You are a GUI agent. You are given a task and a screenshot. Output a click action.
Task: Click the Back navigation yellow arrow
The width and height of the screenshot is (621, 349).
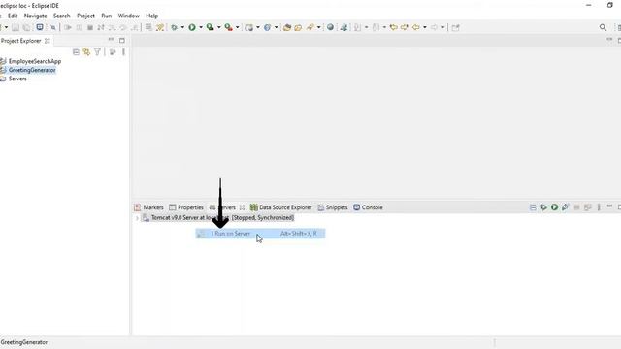pos(416,27)
